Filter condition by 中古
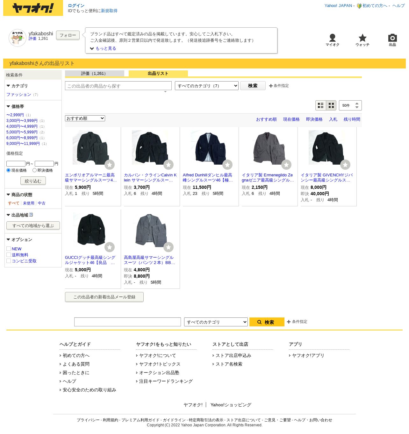This screenshot has height=434, width=409. [x=42, y=203]
